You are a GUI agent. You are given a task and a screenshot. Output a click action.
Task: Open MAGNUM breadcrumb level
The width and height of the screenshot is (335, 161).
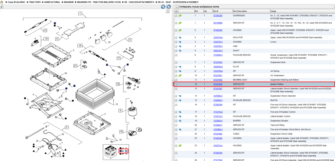(x=69, y=2)
